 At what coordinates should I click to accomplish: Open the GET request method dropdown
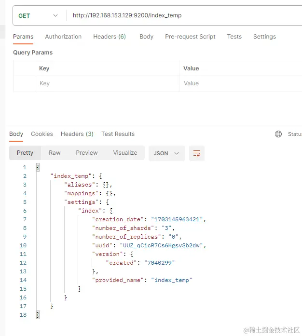pyautogui.click(x=38, y=15)
